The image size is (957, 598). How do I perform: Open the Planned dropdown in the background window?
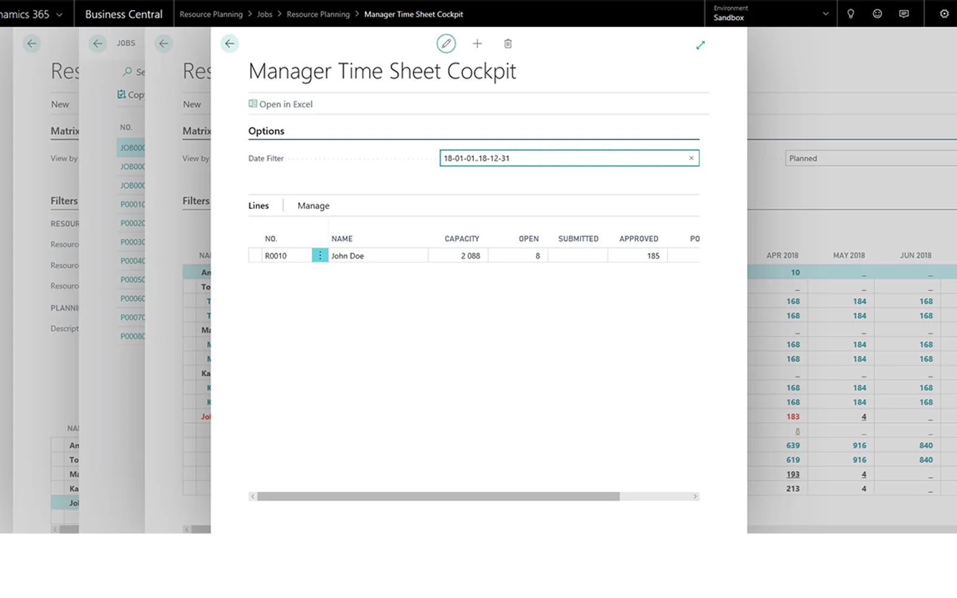tap(871, 158)
